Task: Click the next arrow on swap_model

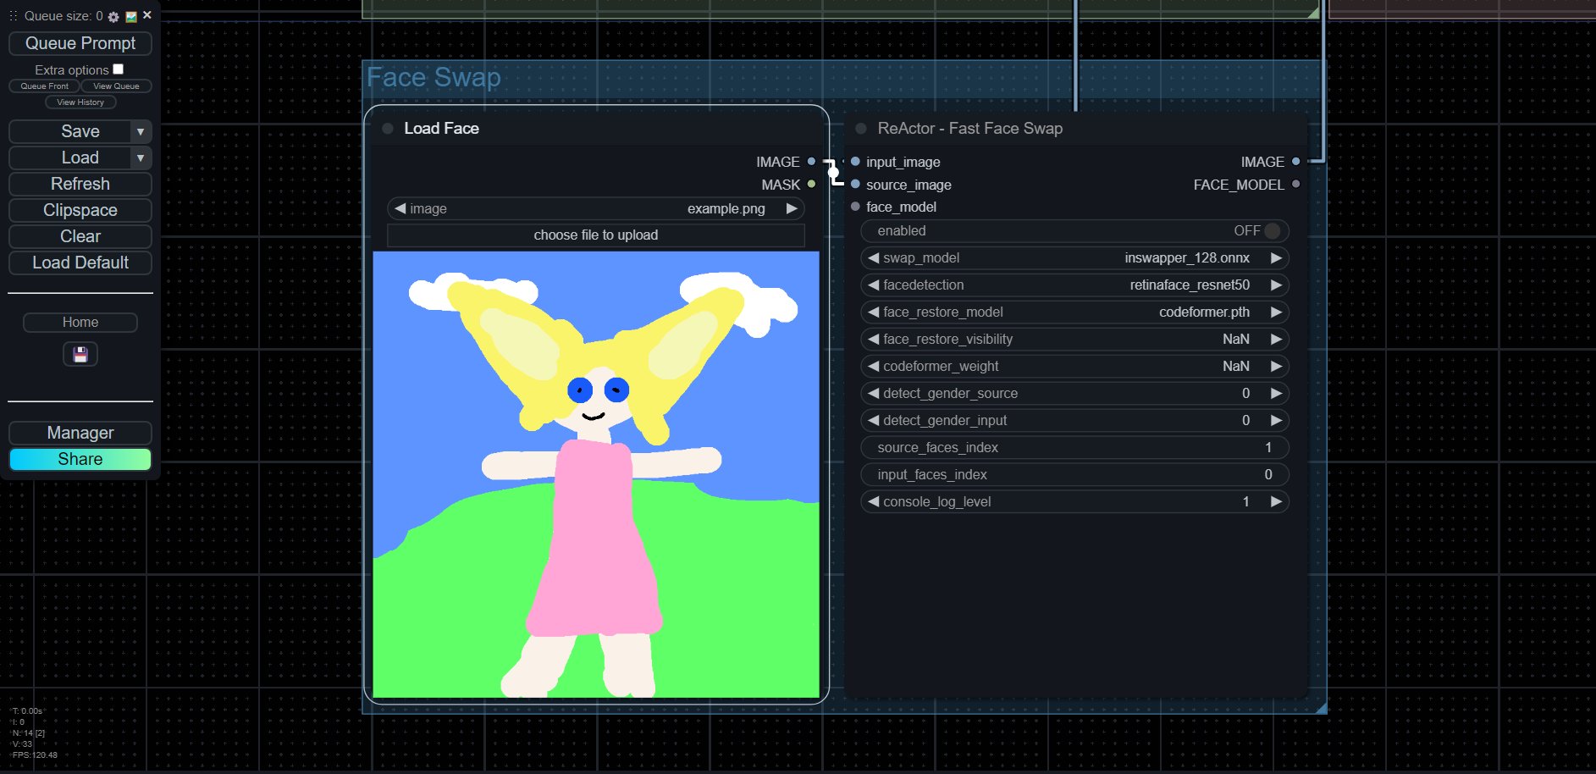Action: tap(1276, 258)
